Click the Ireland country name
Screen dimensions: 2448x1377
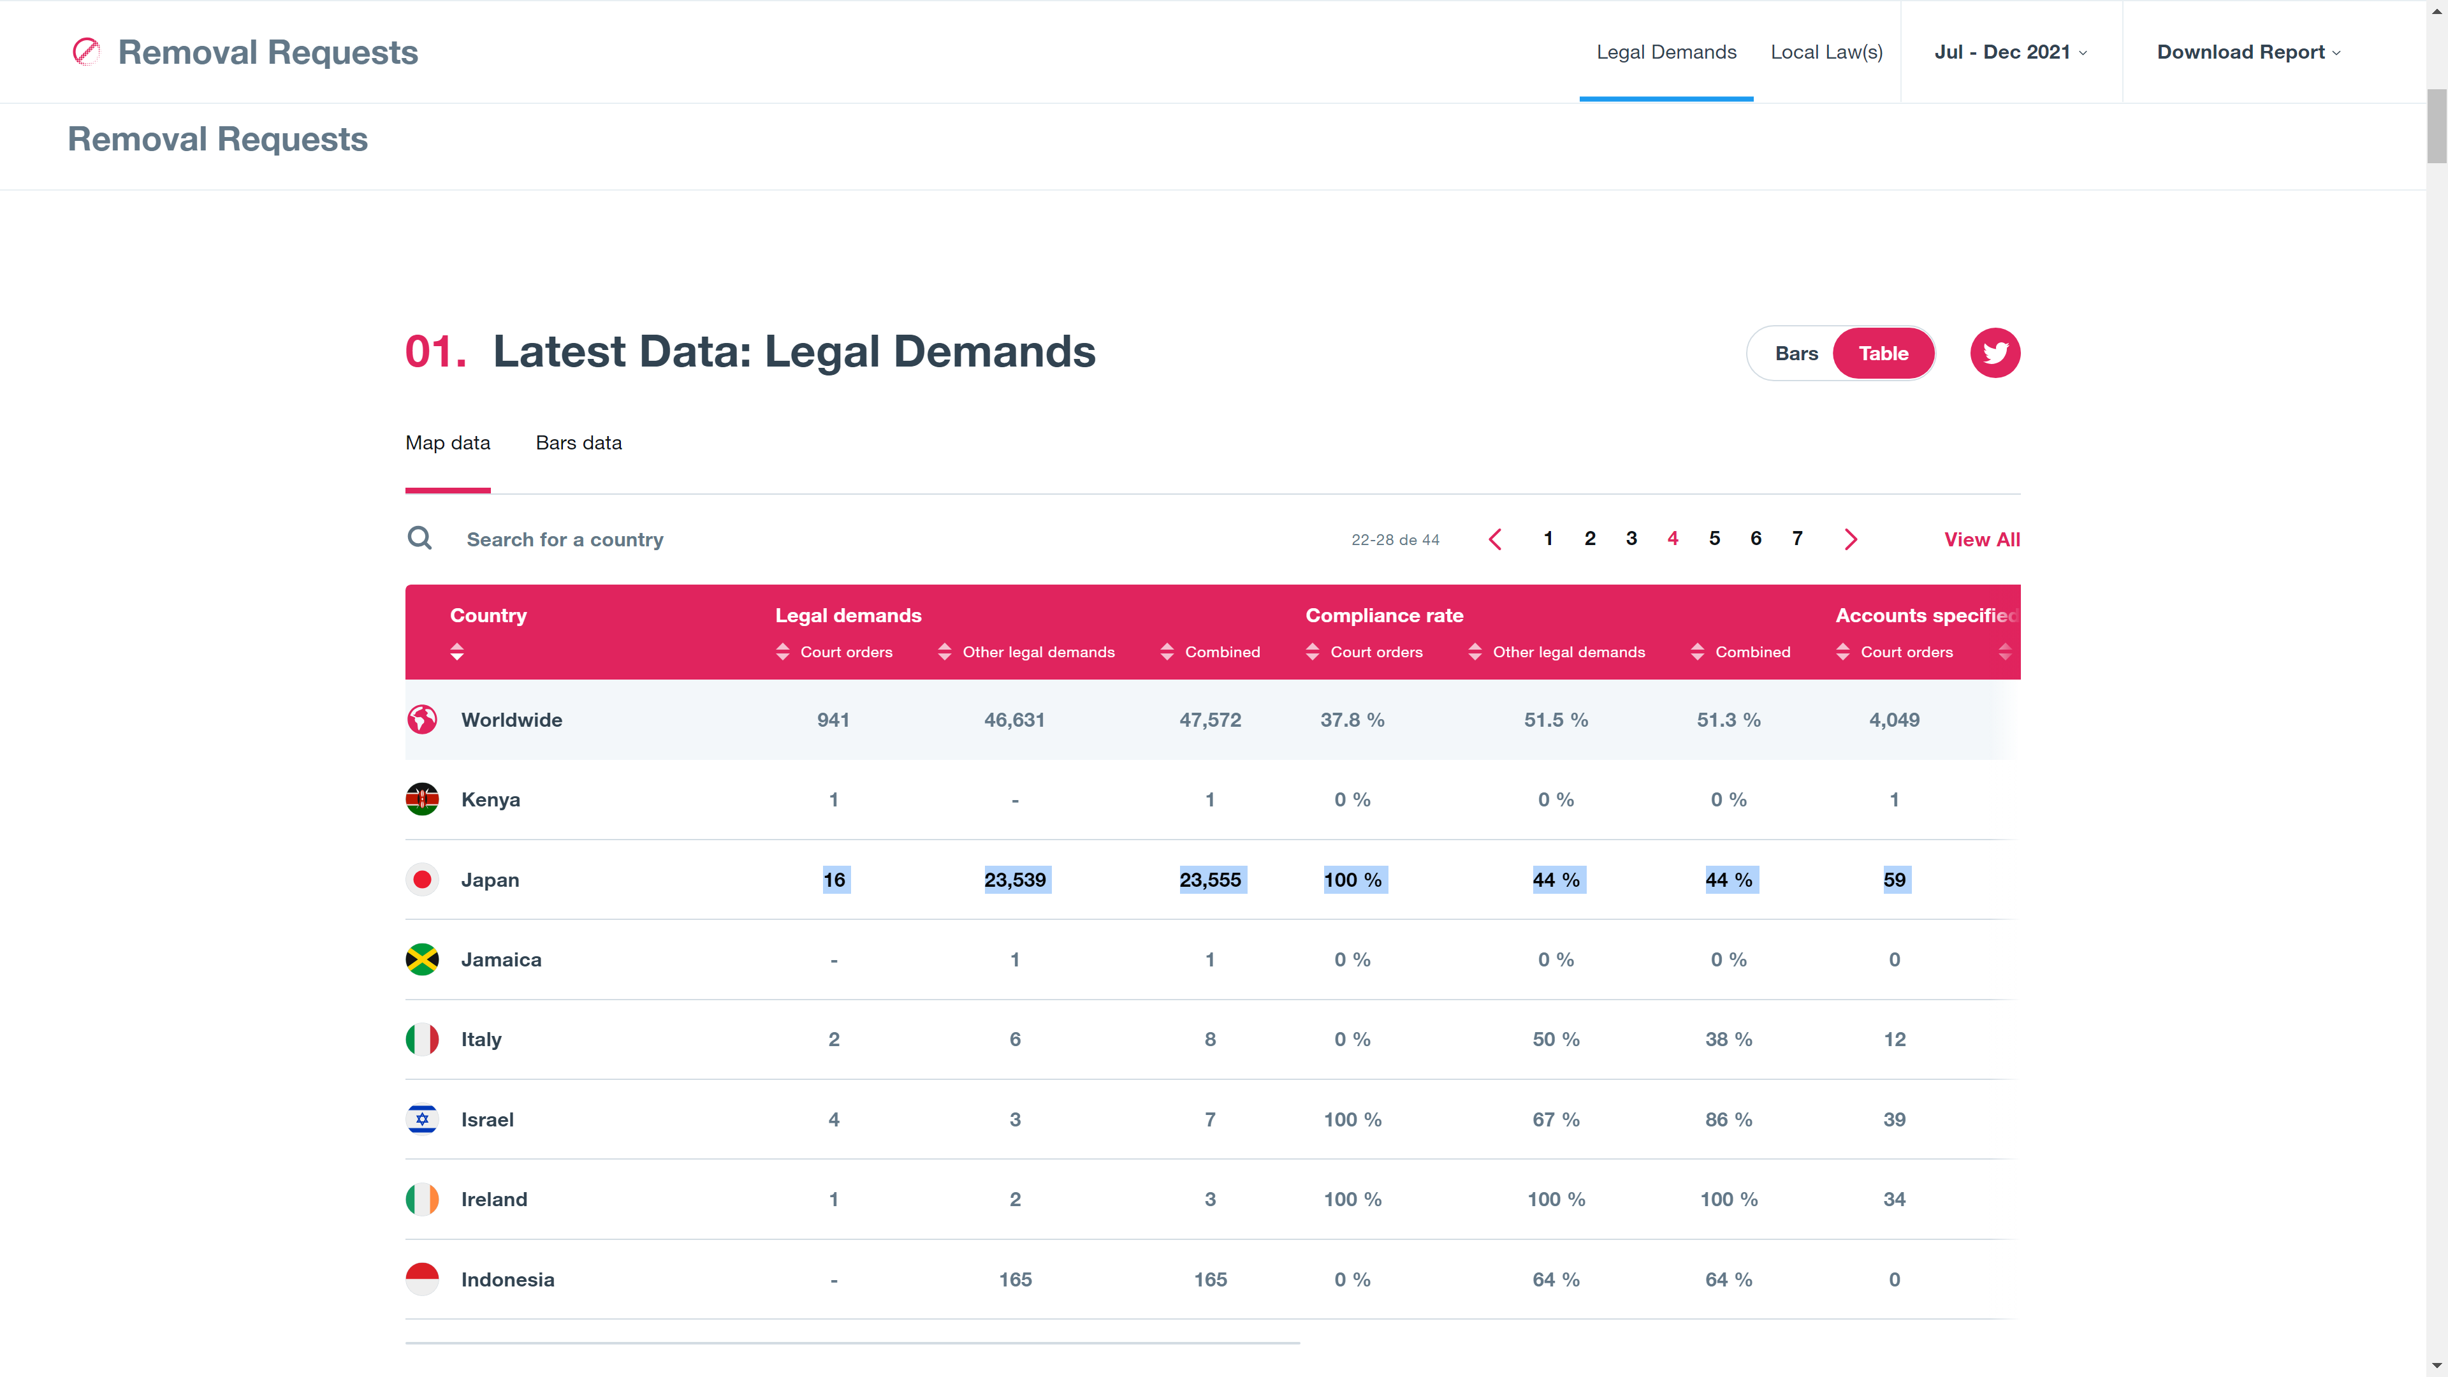[x=493, y=1199]
